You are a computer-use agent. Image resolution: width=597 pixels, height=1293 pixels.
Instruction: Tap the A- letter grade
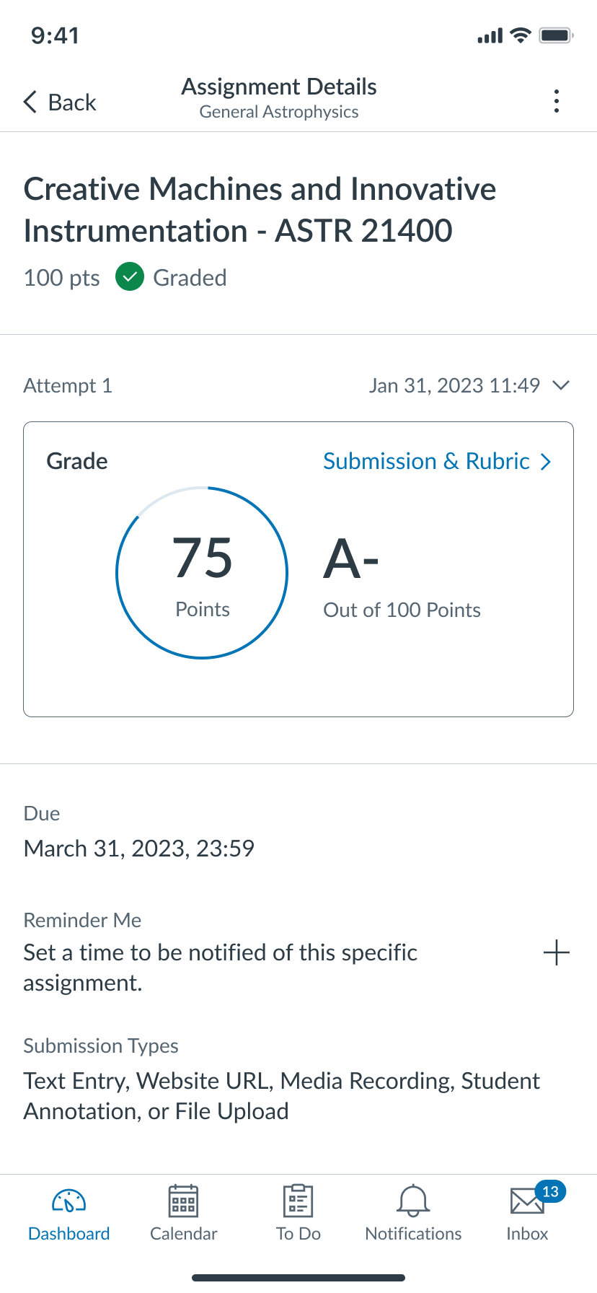[351, 559]
